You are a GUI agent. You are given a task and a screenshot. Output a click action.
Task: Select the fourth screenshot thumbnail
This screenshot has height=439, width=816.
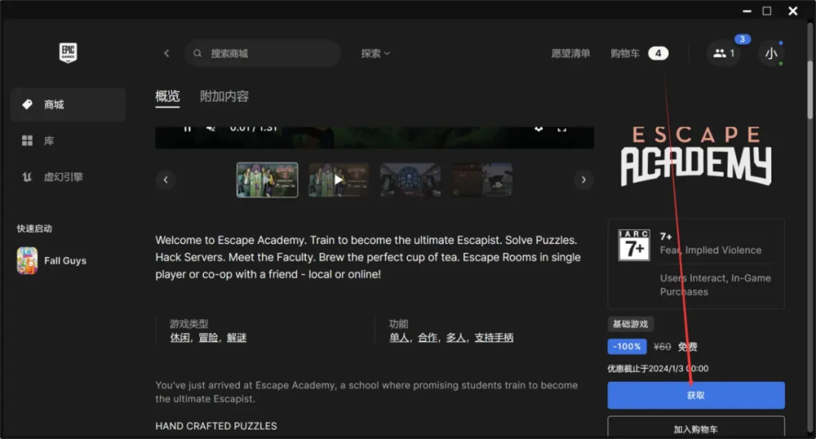pyautogui.click(x=482, y=179)
